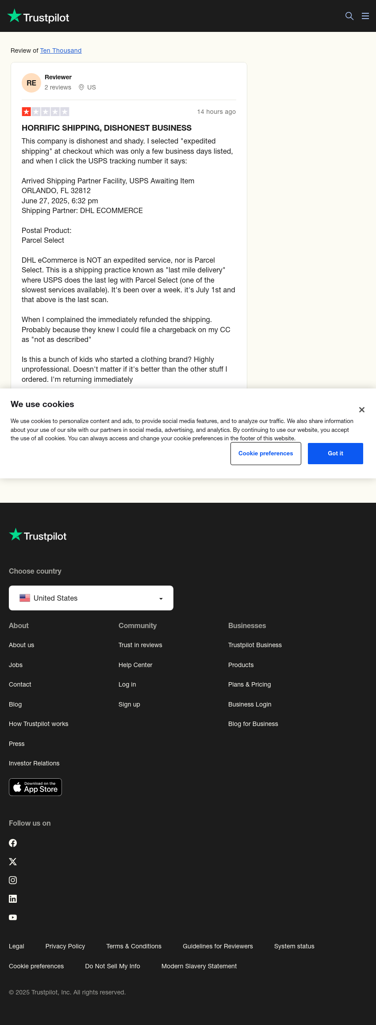Open Trustpilot's YouTube icon
Screen dimensions: 376x1025
13,917
